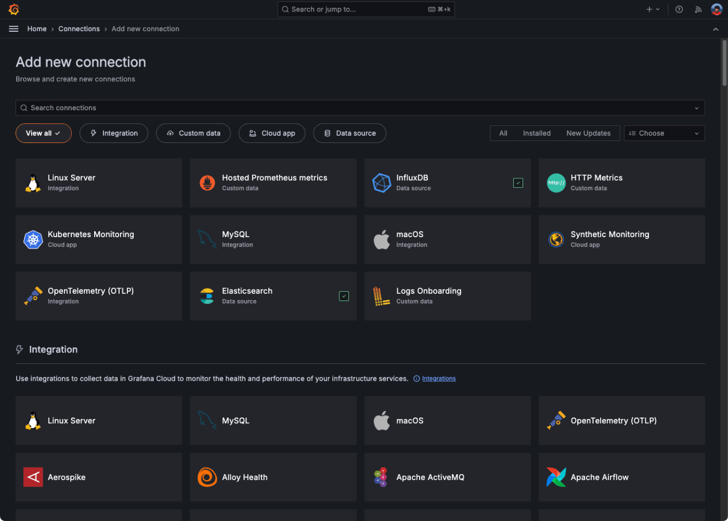The height and width of the screenshot is (521, 728).
Task: Click the Kubernetes Monitoring helm icon
Action: pos(33,240)
